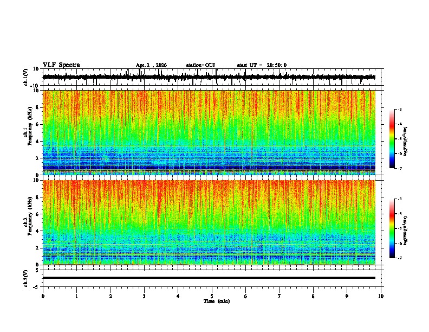Click the ch.2 'Frequency (kHz)' axis label
Image resolution: width=429 pixels, height=332 pixels.
(x=30, y=216)
